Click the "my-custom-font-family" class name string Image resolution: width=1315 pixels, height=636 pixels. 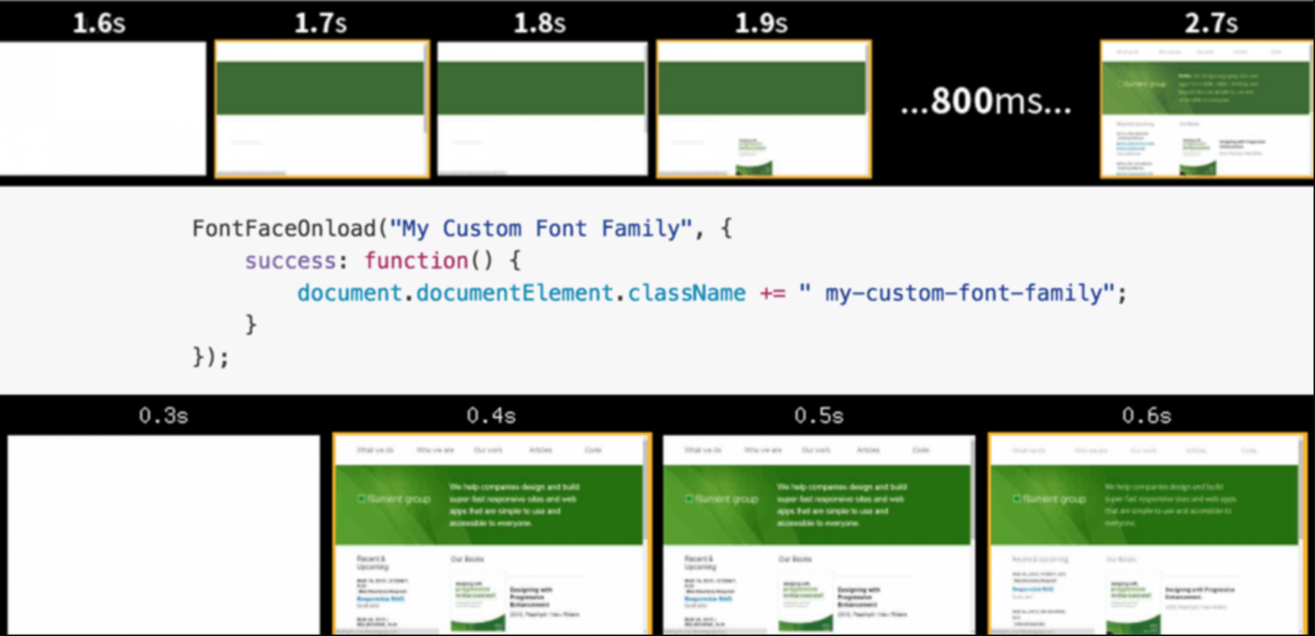tap(963, 293)
